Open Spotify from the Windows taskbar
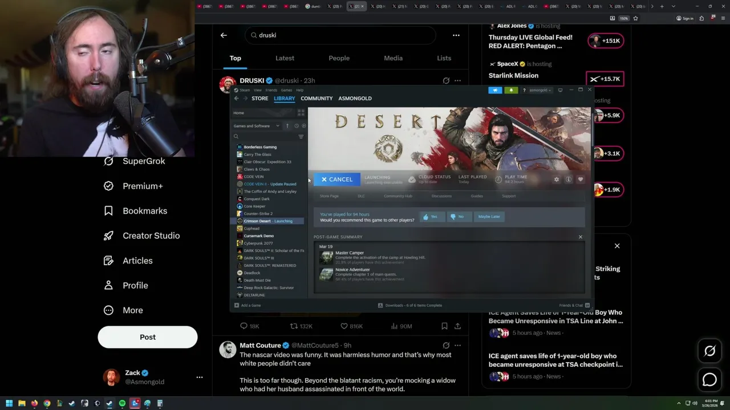The height and width of the screenshot is (410, 730). (x=122, y=404)
